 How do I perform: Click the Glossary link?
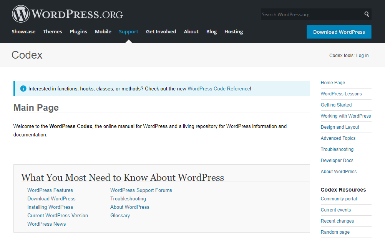pyautogui.click(x=120, y=216)
